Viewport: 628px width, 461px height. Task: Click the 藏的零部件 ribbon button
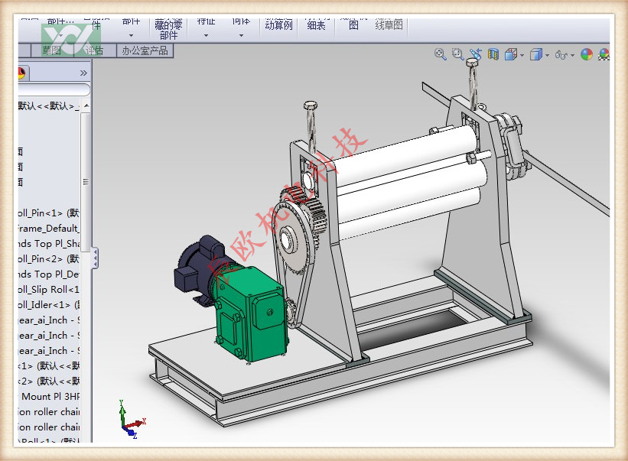point(168,29)
